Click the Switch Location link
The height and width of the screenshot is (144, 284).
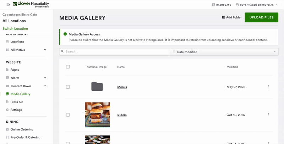15,28
